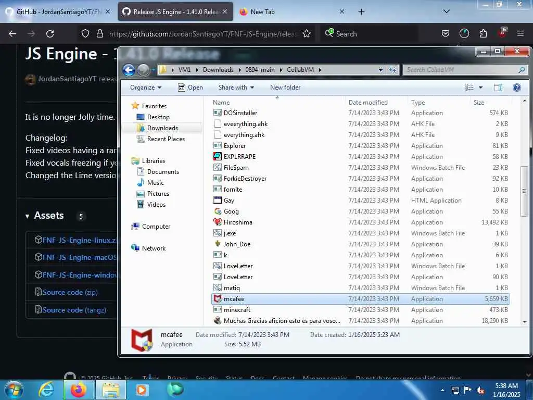Open a new Firefox tab with plus
Image resolution: width=533 pixels, height=400 pixels.
pos(361,12)
